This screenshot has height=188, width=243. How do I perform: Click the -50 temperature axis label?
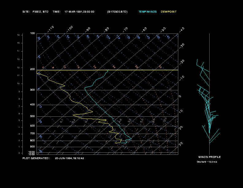tap(163, 30)
